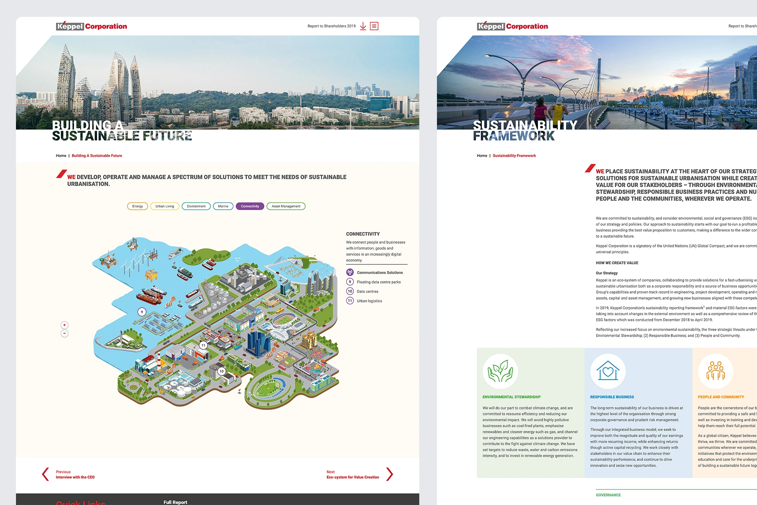Open the Eco-system for Value Creation link
This screenshot has height=505, width=757.
pyautogui.click(x=352, y=477)
